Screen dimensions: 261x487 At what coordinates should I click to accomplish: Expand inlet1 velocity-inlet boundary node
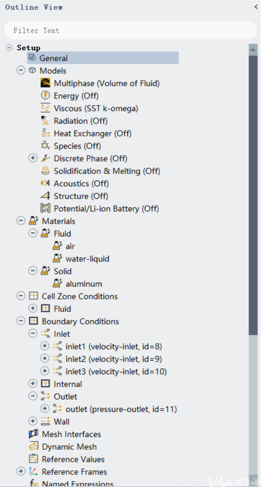pos(45,346)
